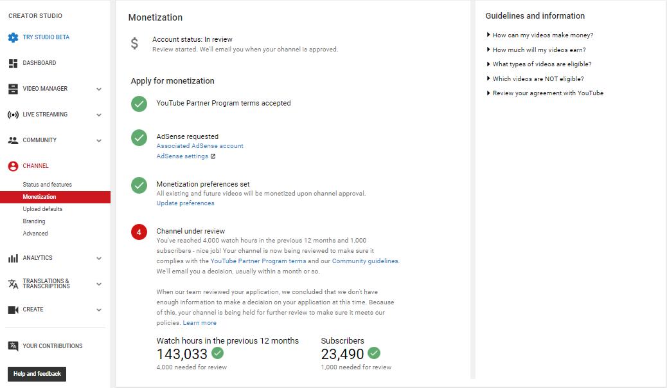
Task: Expand the Video Manager chevron
Action: [x=99, y=89]
